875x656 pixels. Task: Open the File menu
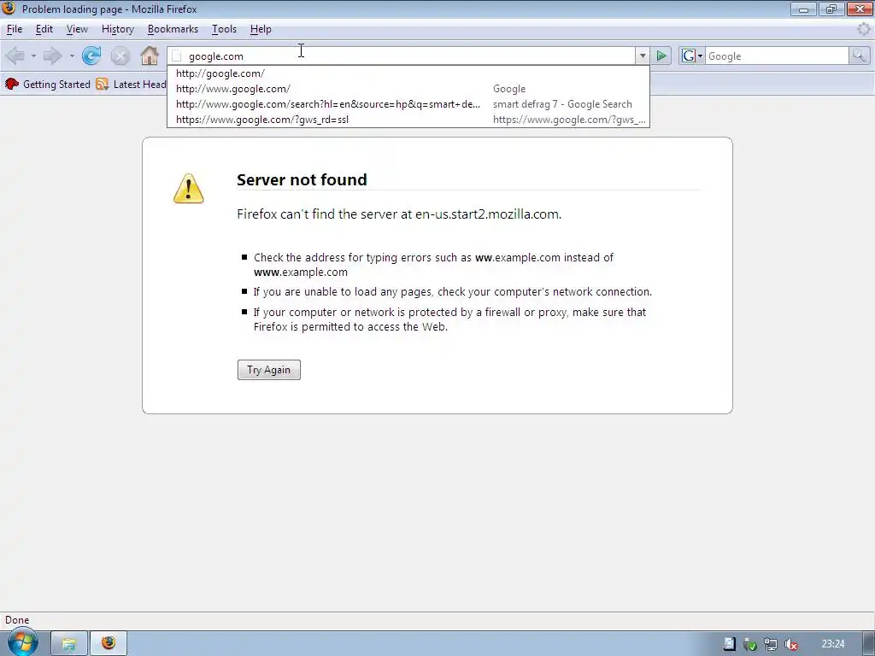15,29
